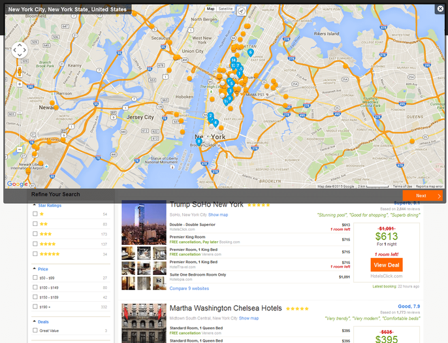Screen dimensions: 448x343
Task: Click the Statue of Liberty monument marker
Action: 172,167
